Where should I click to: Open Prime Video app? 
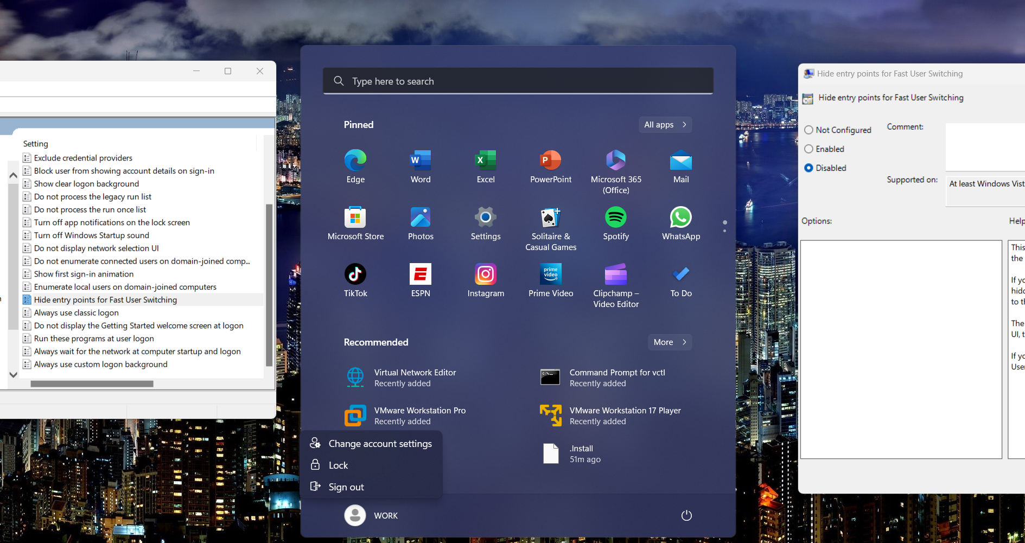point(551,280)
